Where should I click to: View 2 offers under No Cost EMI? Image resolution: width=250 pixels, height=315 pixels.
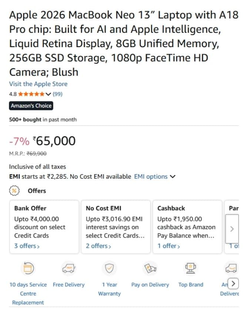click(x=99, y=246)
